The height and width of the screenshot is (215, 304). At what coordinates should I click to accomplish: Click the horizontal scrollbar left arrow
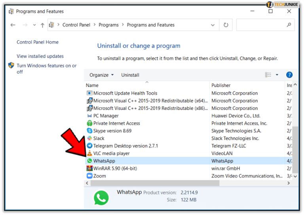click(x=87, y=183)
